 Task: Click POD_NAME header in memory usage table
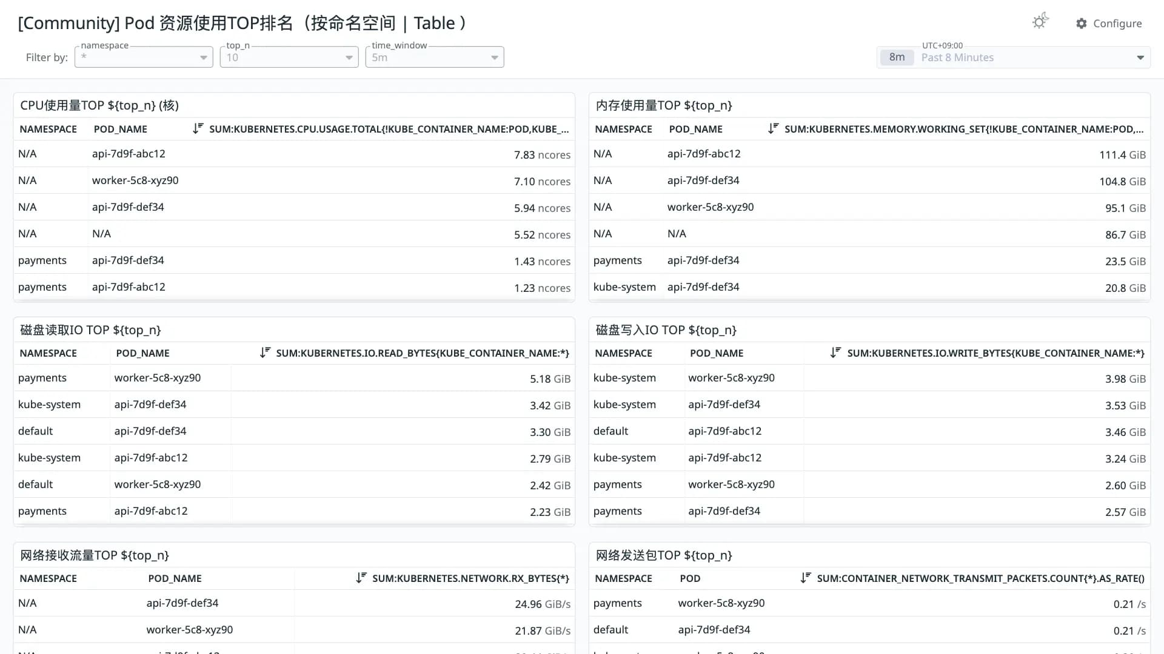click(696, 130)
